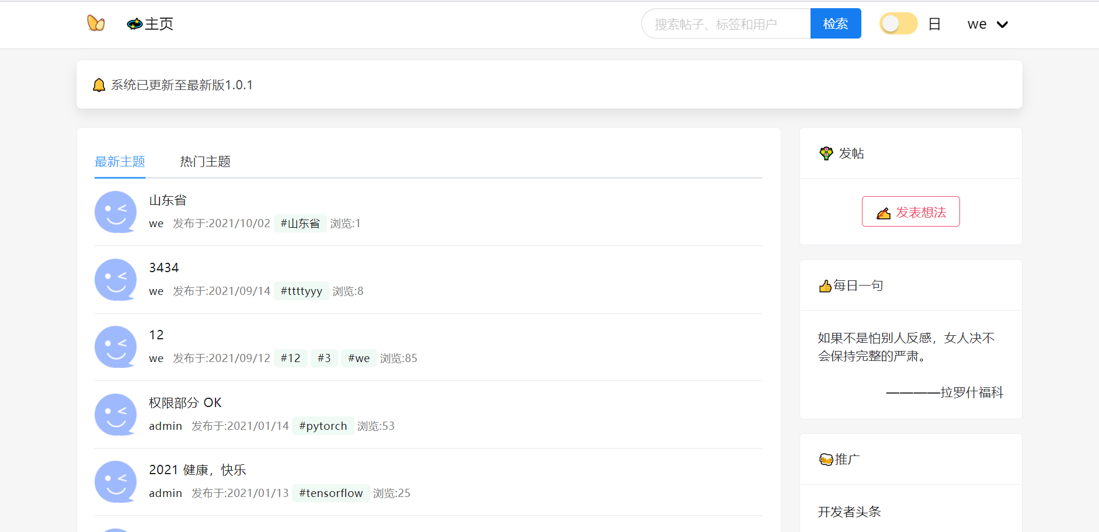This screenshot has width=1099, height=532.
Task: Click date 发布于:2021/09/14
Action: [x=222, y=291]
